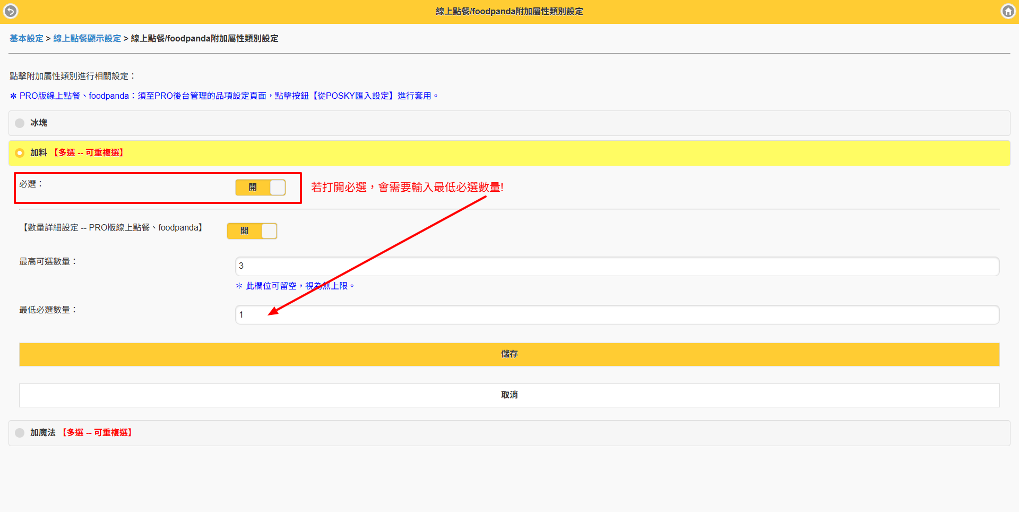The width and height of the screenshot is (1019, 512).
Task: Go to home via the house icon
Action: pos(1008,11)
